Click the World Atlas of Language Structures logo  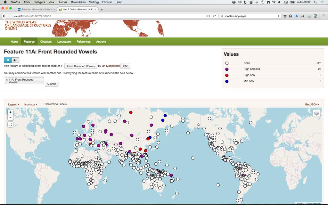[28, 25]
